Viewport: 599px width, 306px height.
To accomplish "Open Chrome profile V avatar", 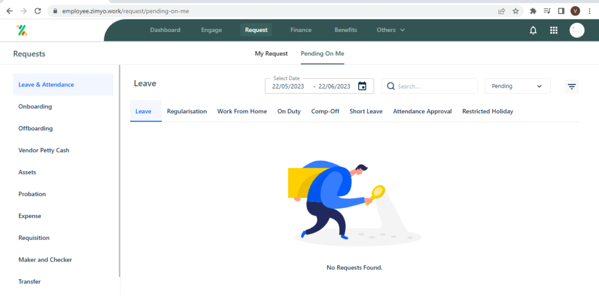I will (x=576, y=11).
